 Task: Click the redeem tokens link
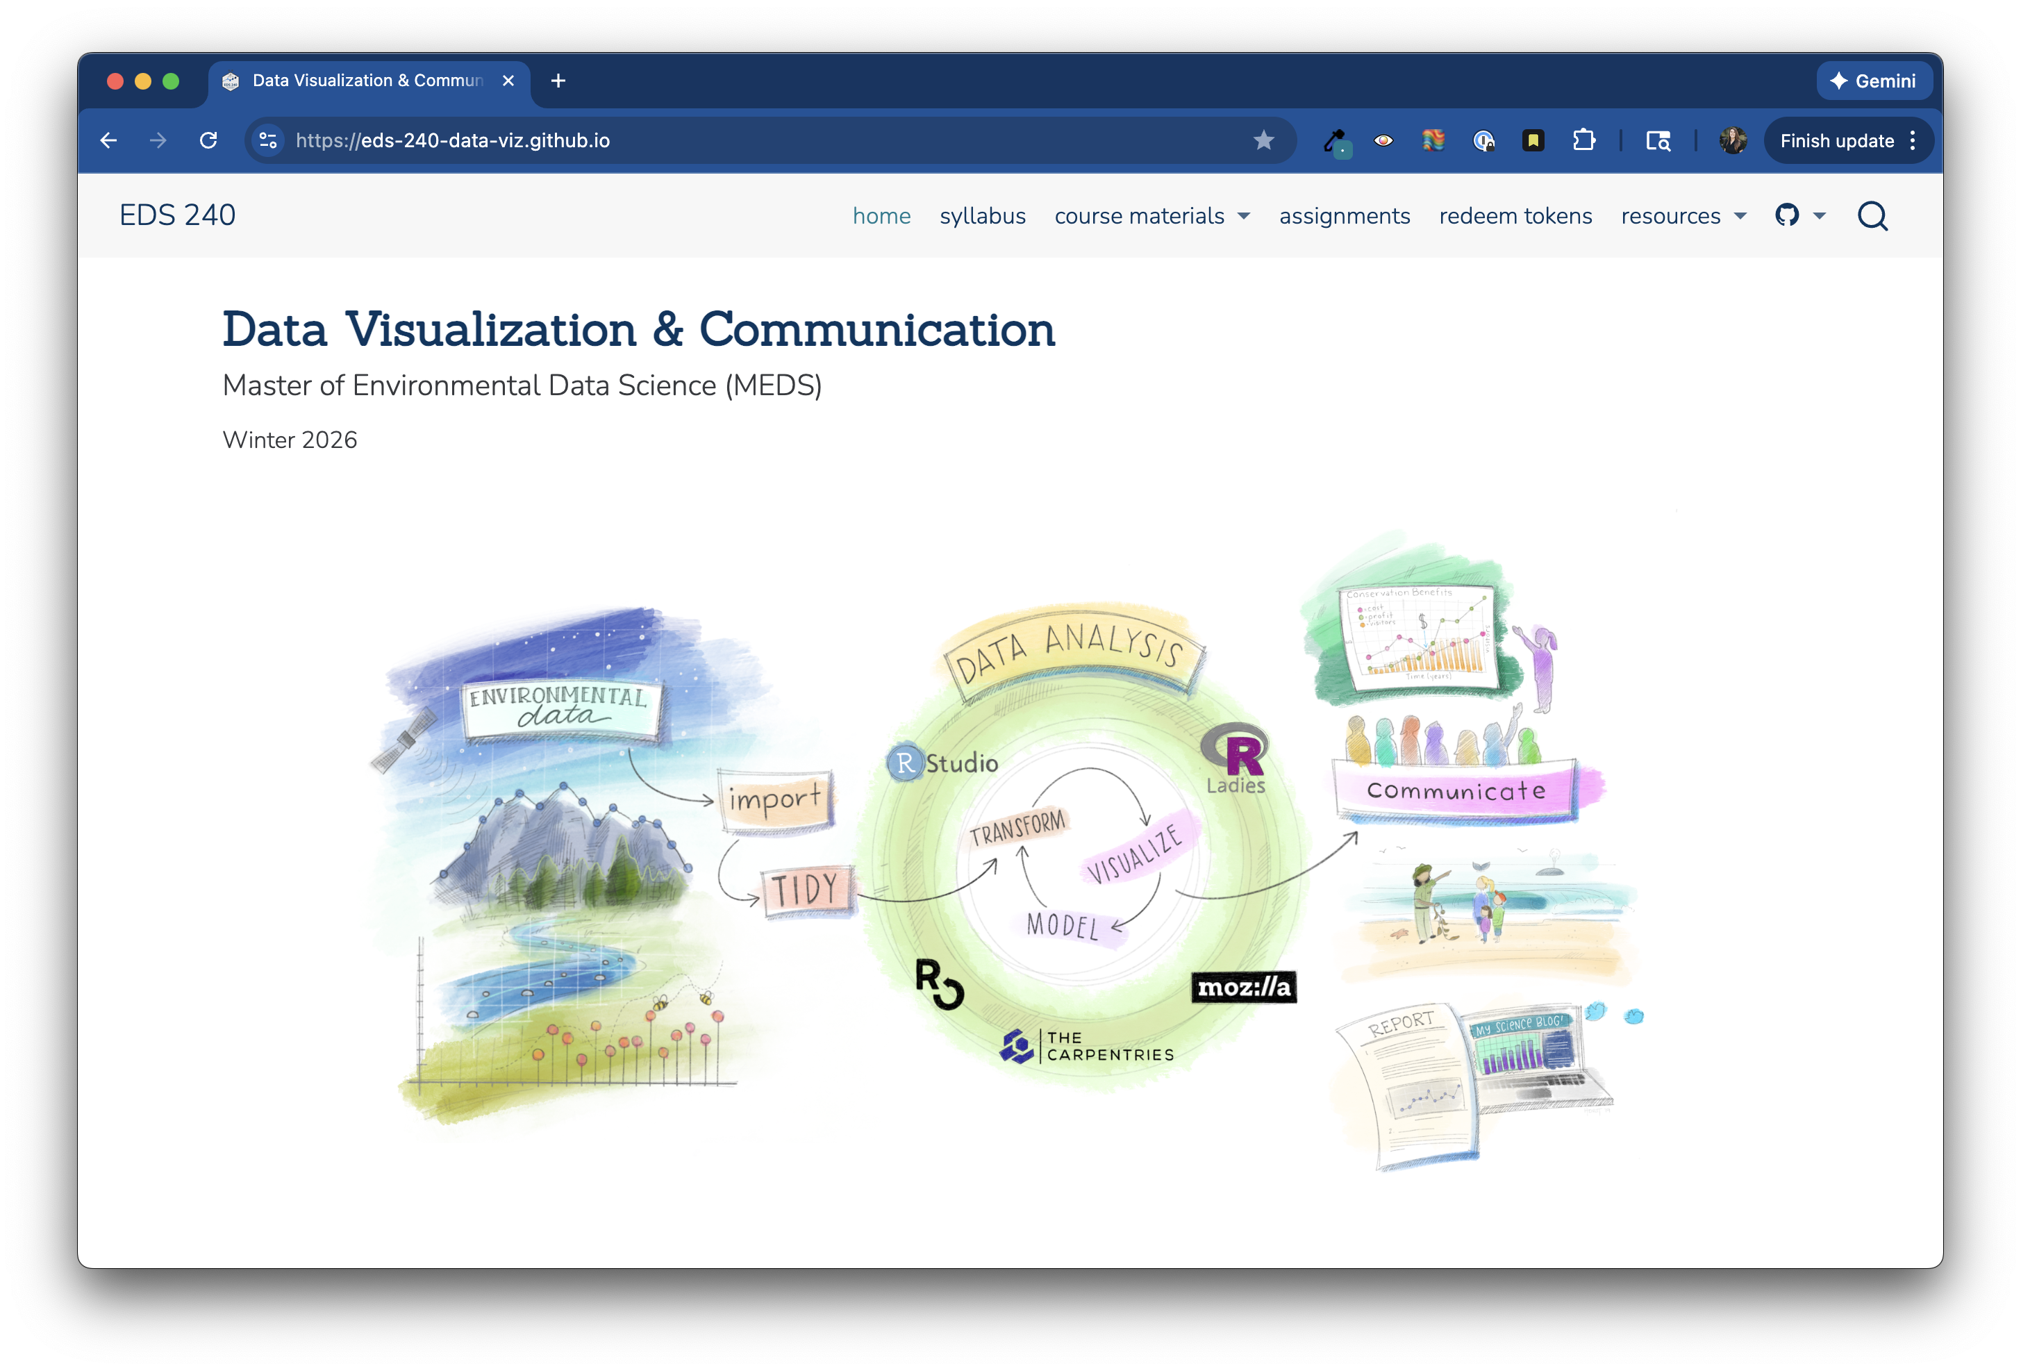point(1515,216)
